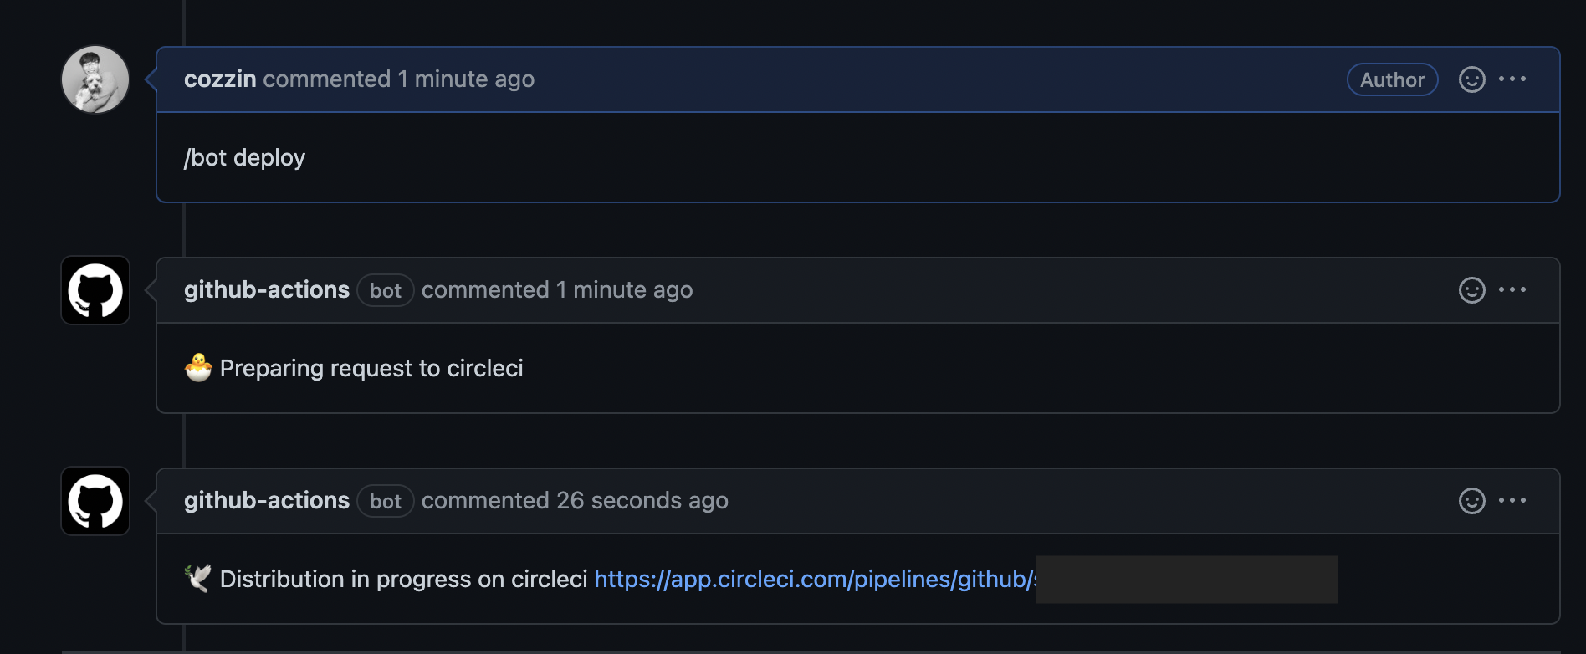
Task: Add reaction to Preparing request comment
Action: pos(1471,290)
